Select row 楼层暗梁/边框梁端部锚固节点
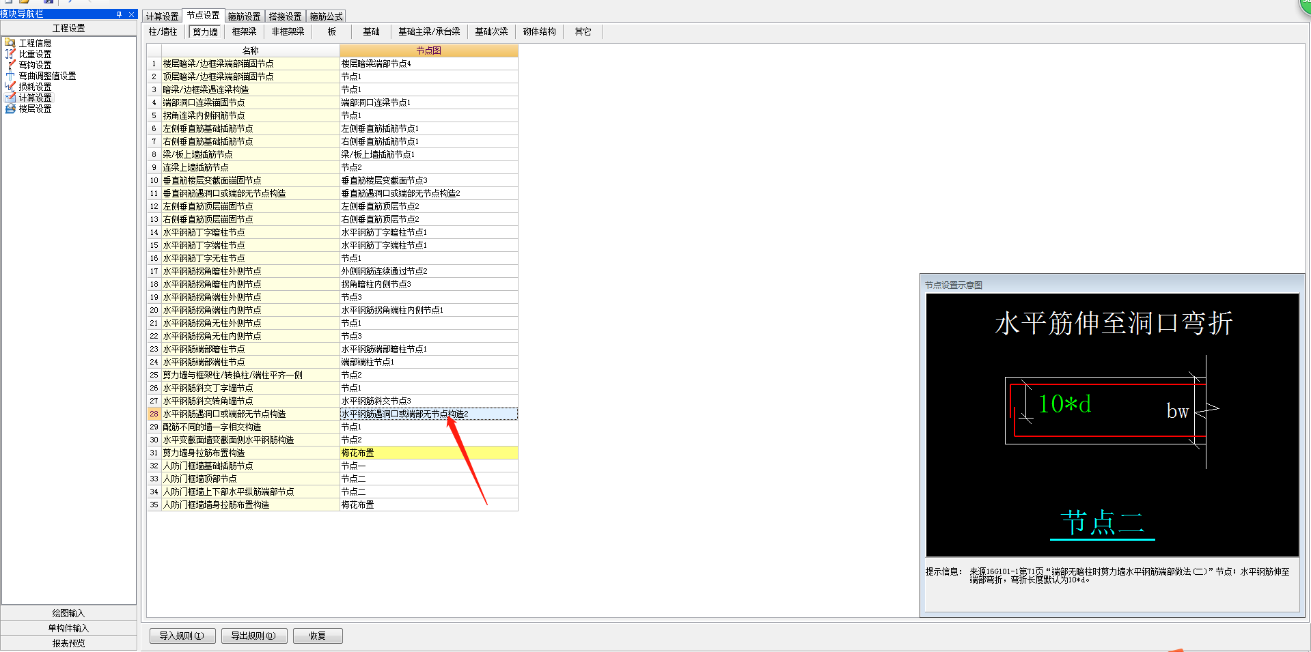The image size is (1311, 652). (x=250, y=63)
